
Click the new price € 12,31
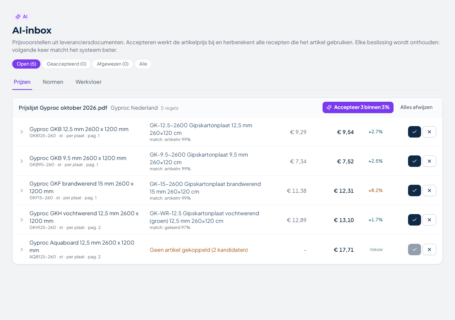pos(344,191)
